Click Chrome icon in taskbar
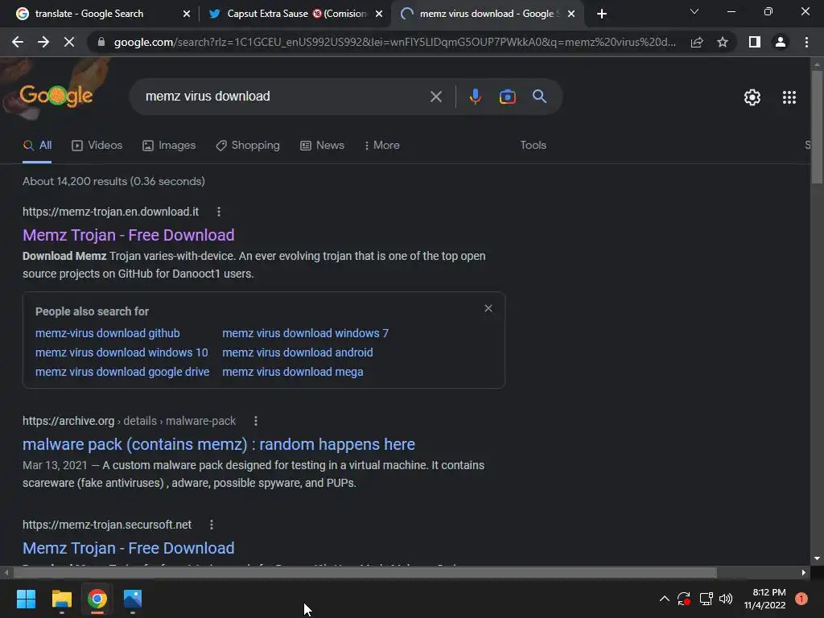The height and width of the screenshot is (618, 824). (x=97, y=599)
